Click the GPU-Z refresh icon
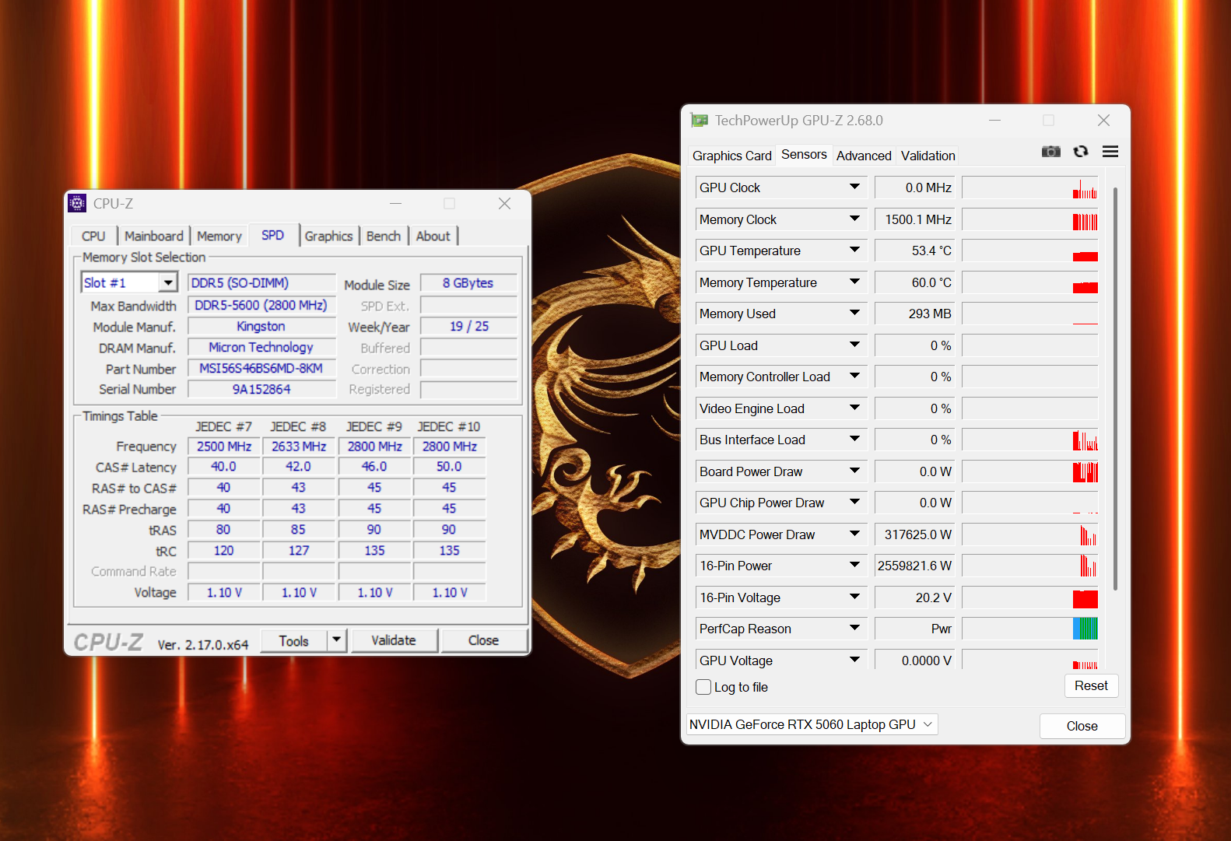 click(1081, 152)
